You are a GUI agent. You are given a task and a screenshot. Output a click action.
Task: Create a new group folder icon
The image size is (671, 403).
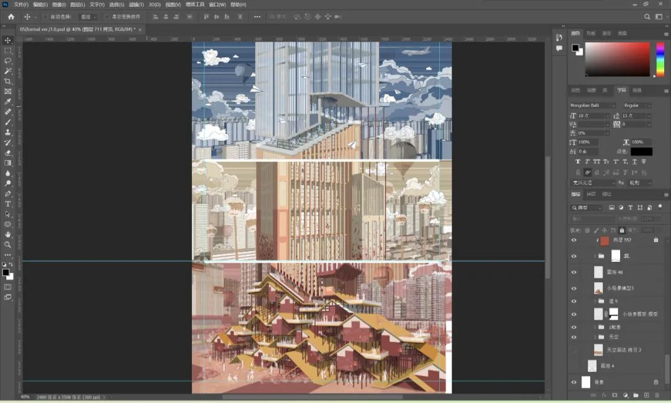[636, 396]
